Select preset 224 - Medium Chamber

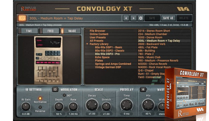tap(152, 34)
